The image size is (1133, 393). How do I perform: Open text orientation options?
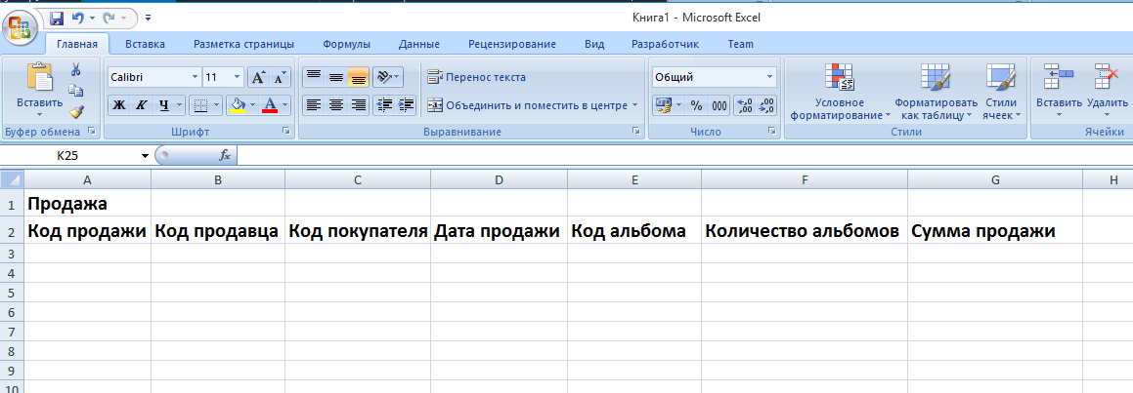(388, 76)
